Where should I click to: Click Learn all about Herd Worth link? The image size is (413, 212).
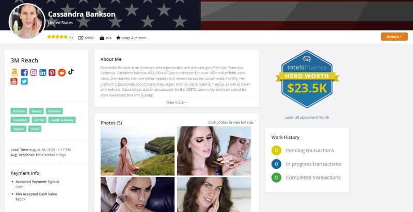(x=307, y=117)
